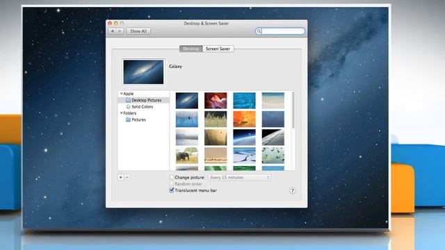Viewport: 445px width, 250px height.
Task: Click the wallpaper grid vertical scrollbar
Action: 293,110
